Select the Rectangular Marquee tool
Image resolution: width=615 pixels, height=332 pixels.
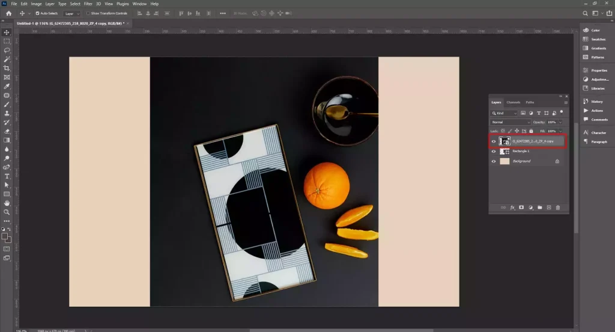tap(7, 41)
